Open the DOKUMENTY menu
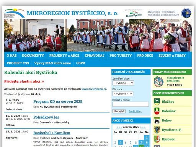Screen dimensions: 196x147 pyautogui.click(x=33, y=56)
